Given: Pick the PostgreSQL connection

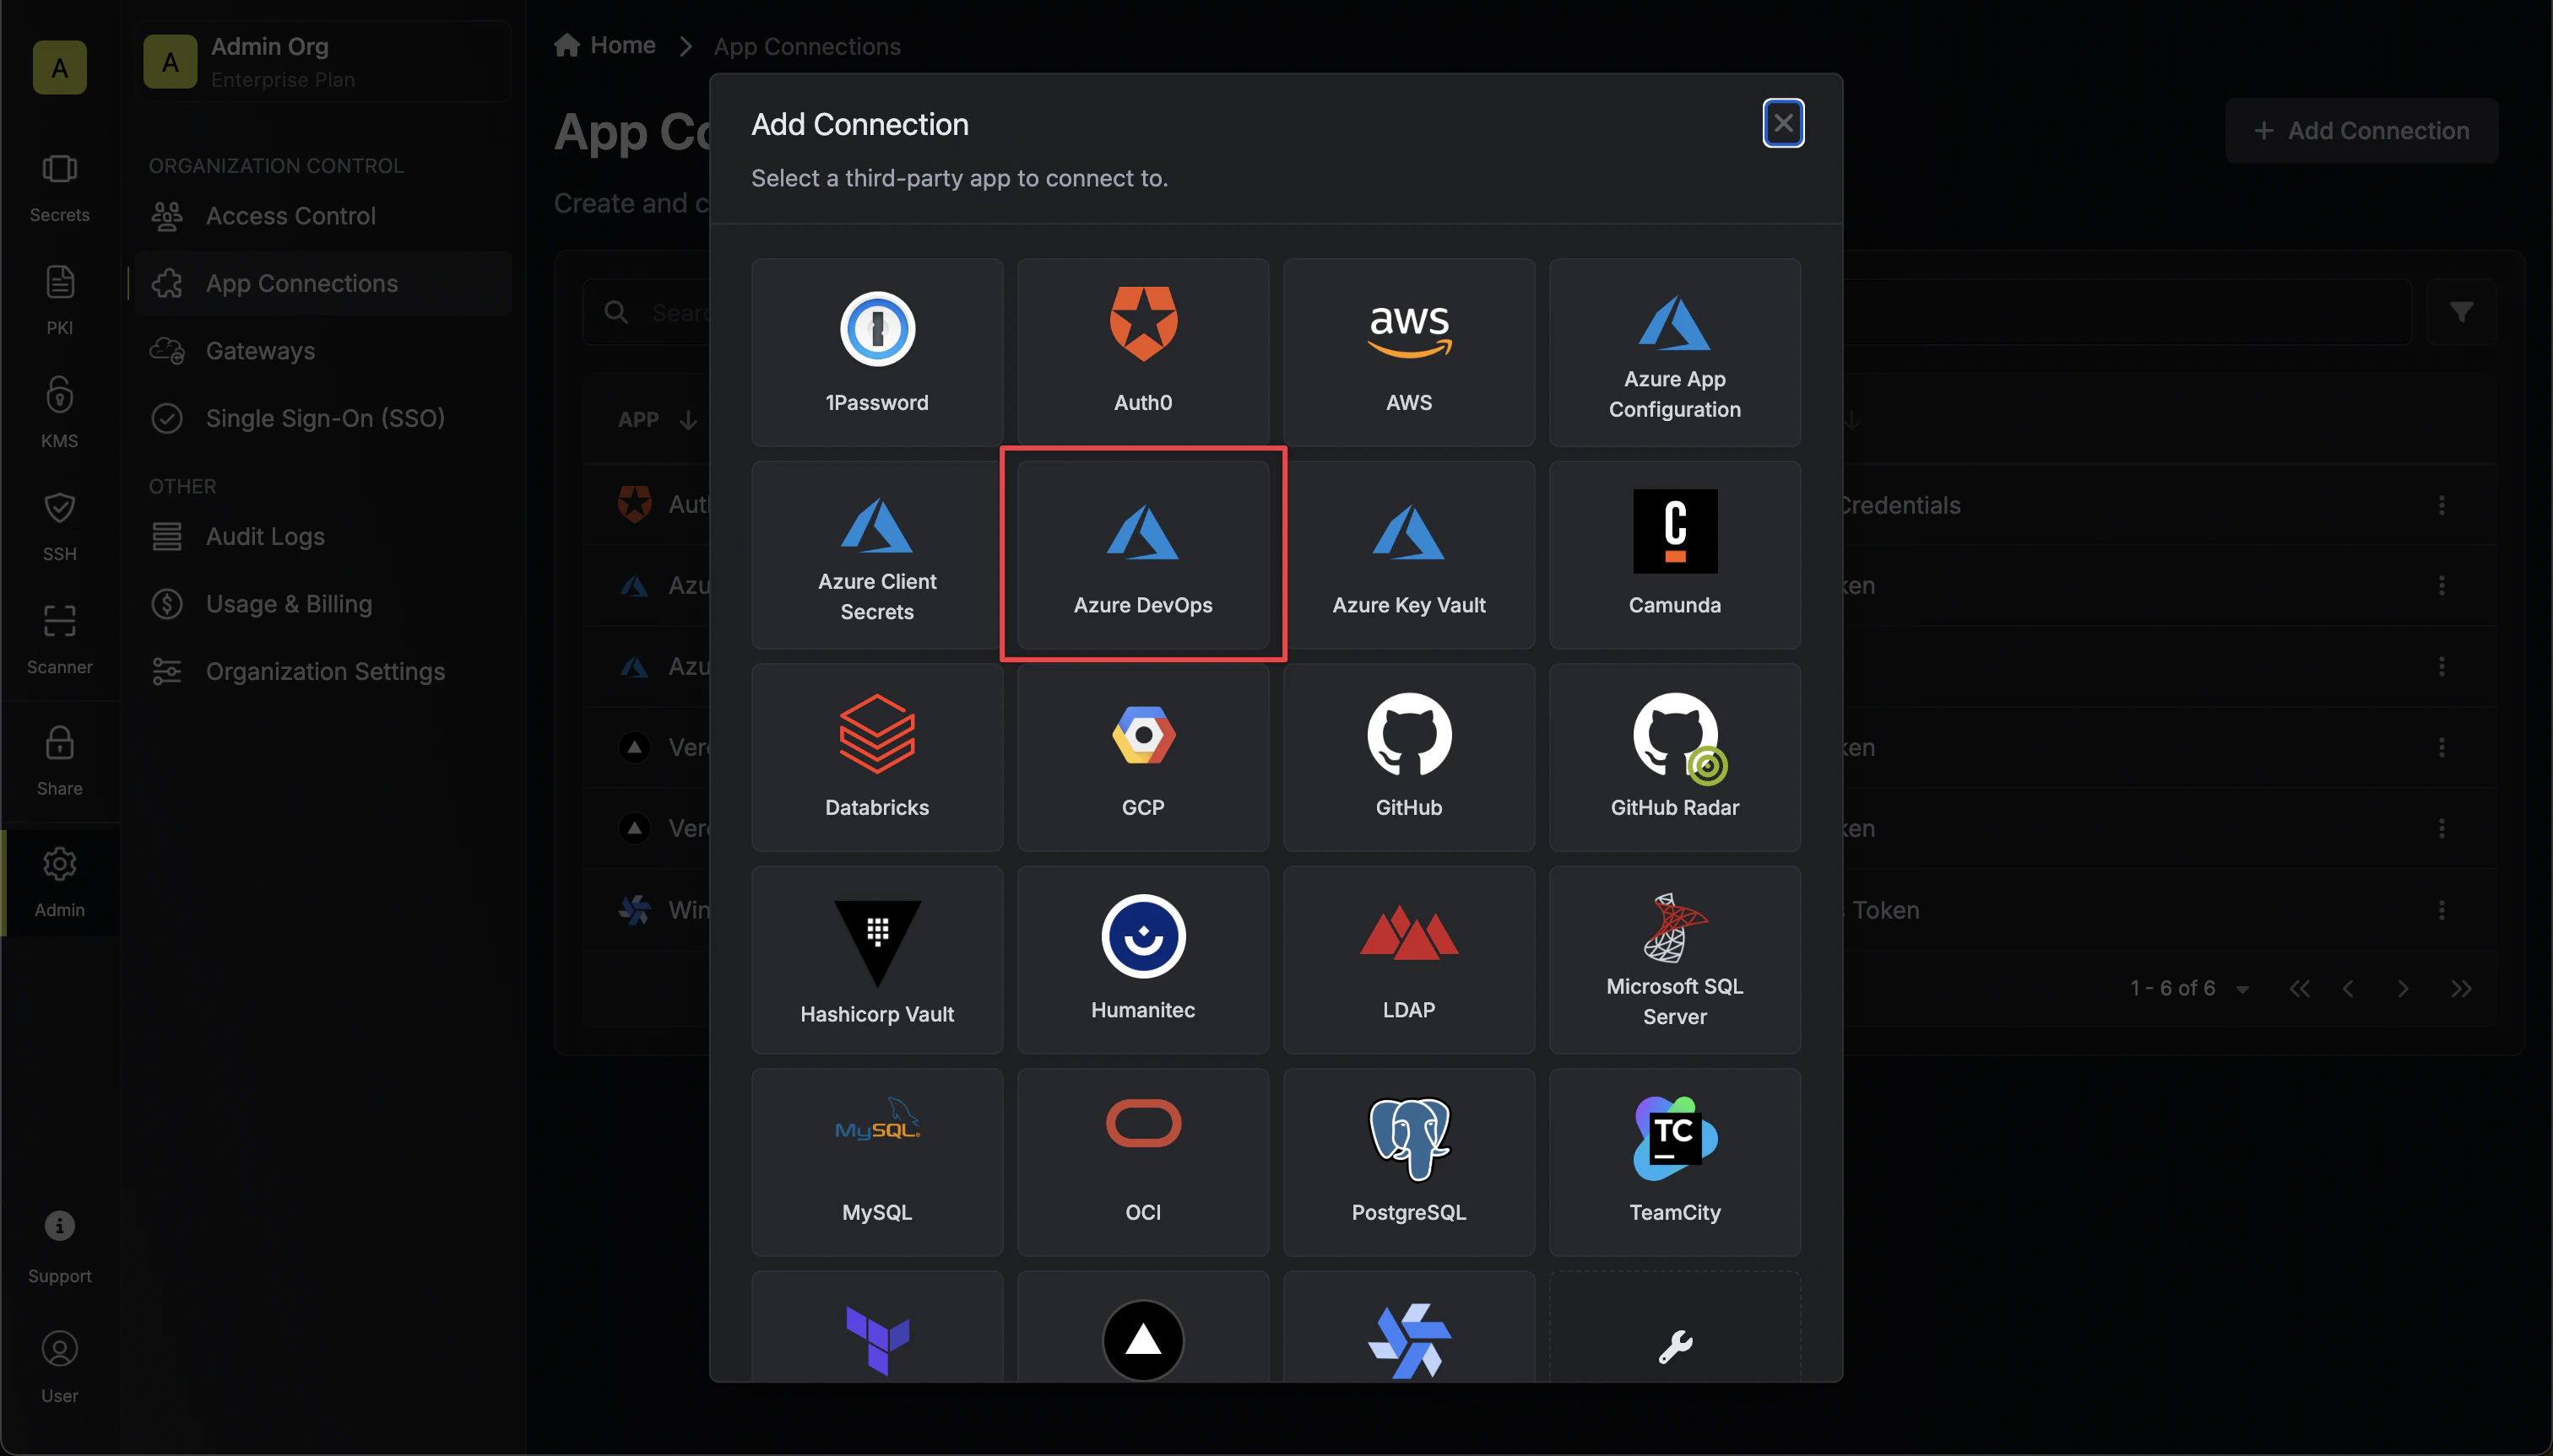Looking at the screenshot, I should (1409, 1162).
